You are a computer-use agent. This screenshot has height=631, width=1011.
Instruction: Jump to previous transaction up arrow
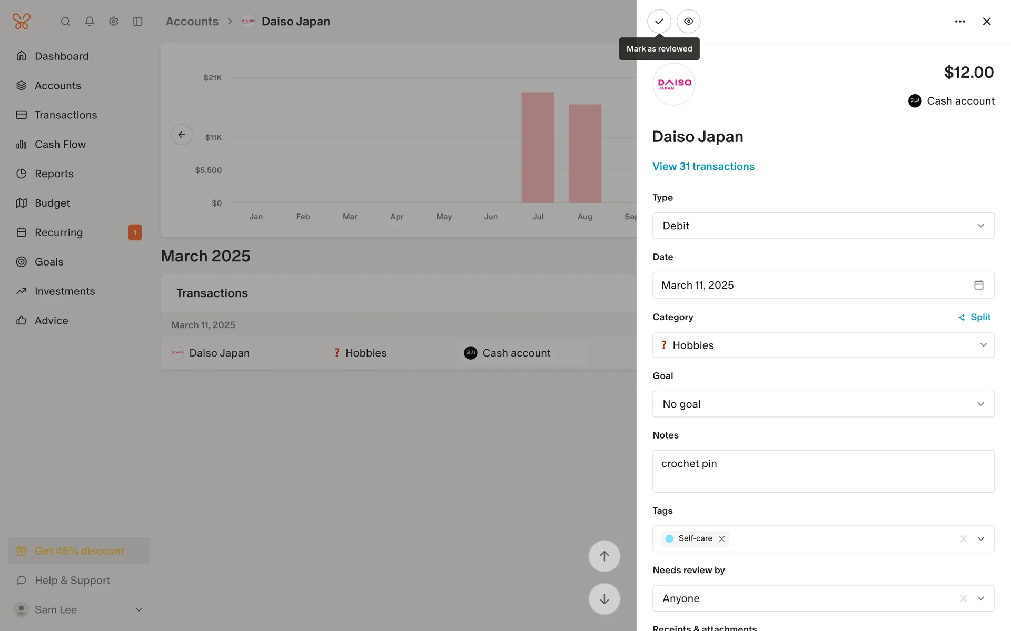604,556
